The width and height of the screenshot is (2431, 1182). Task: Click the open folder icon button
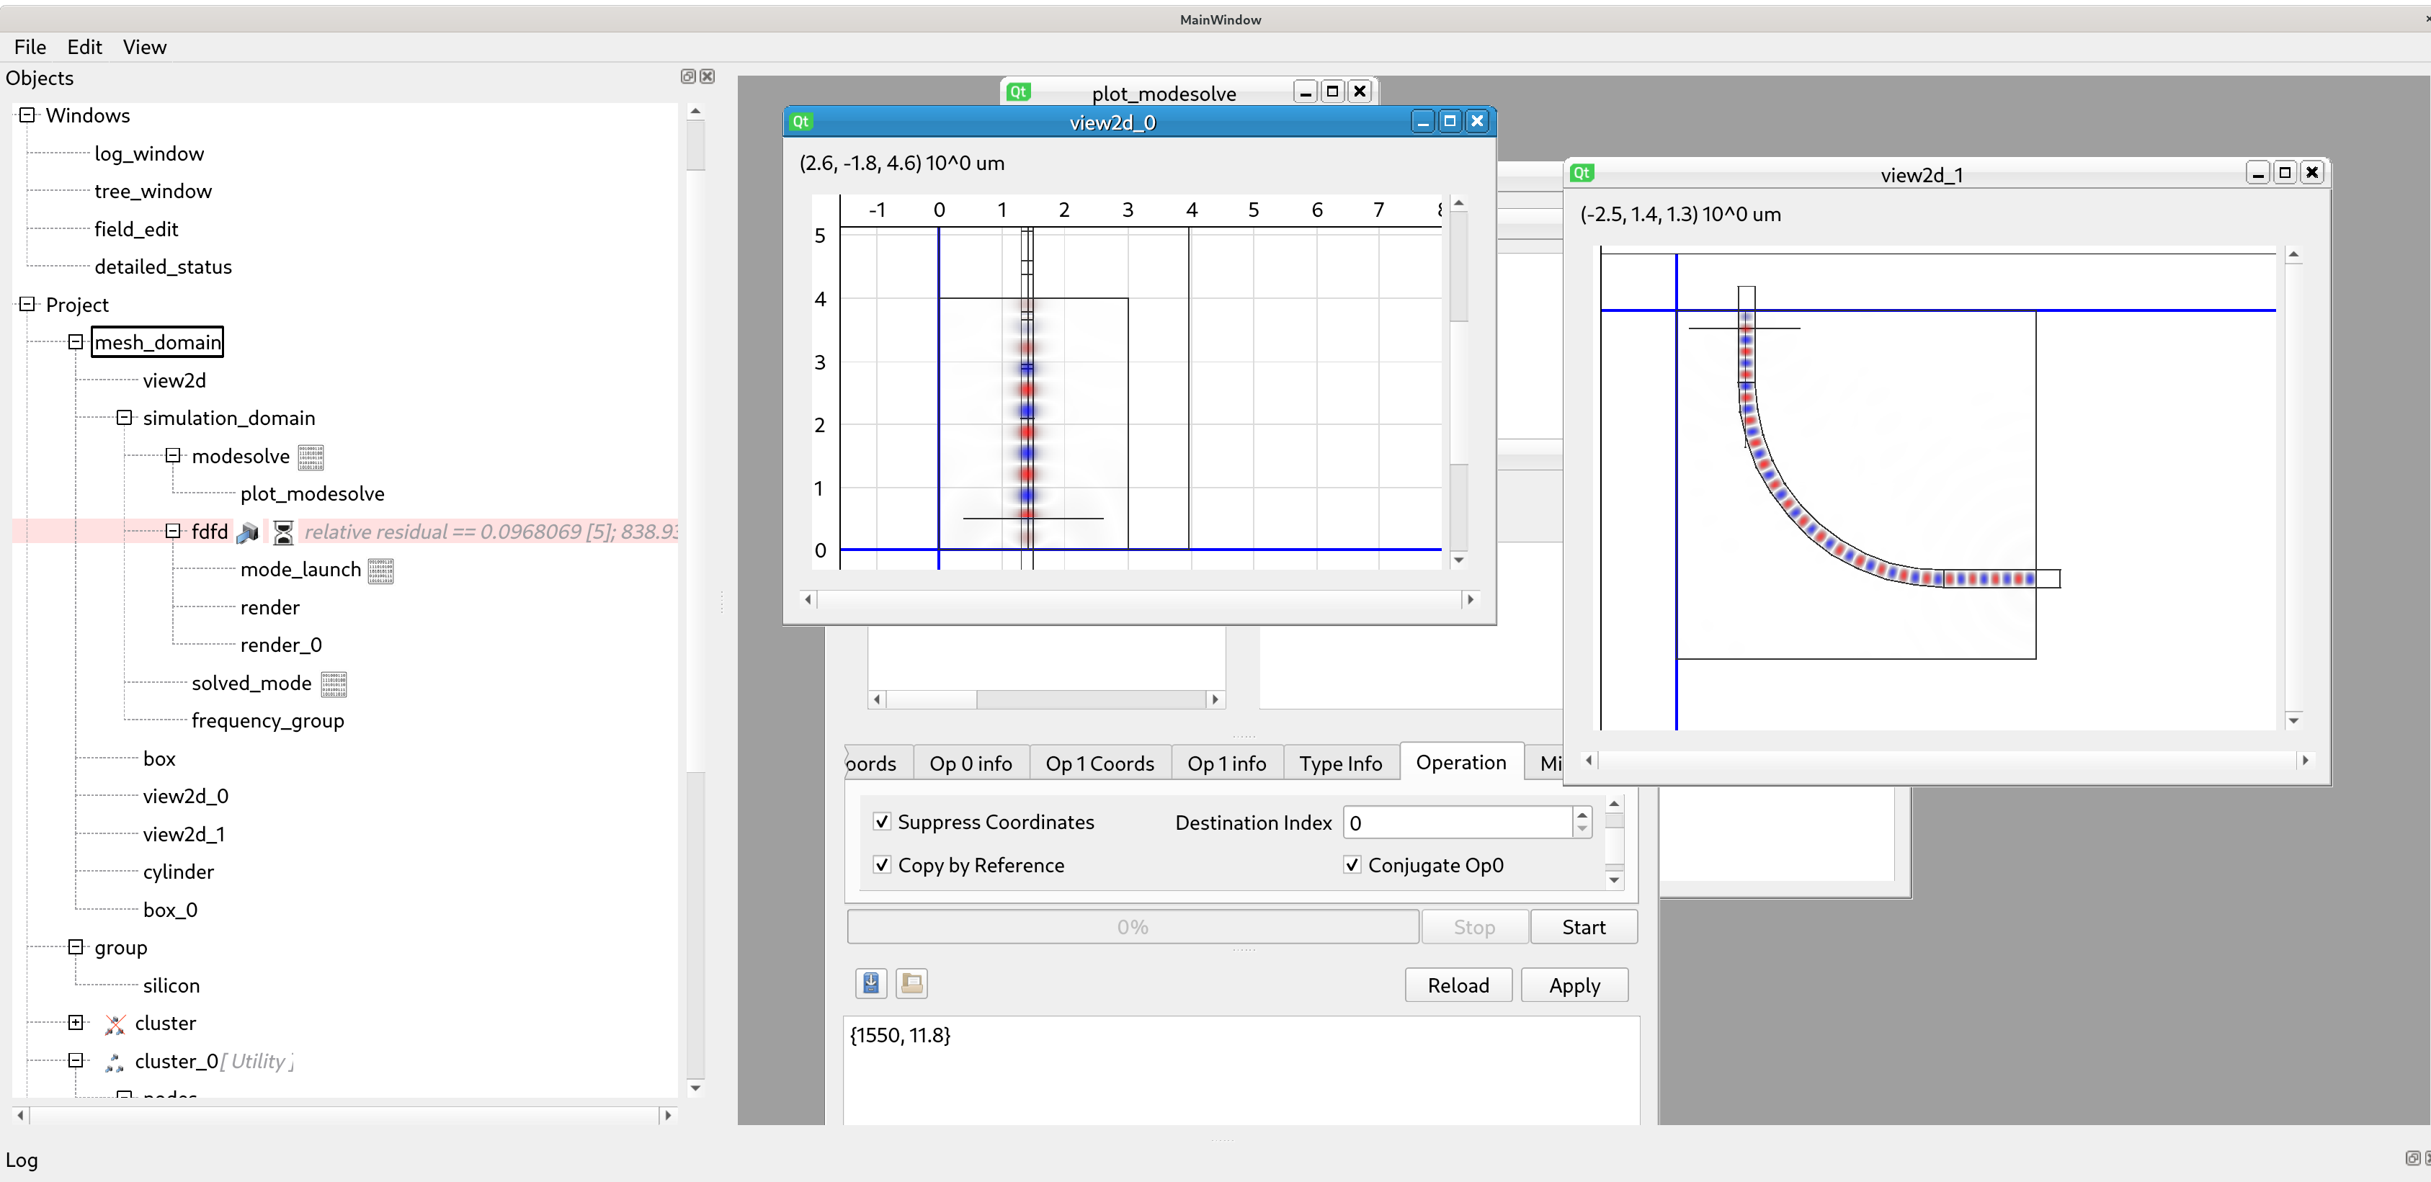tap(911, 983)
